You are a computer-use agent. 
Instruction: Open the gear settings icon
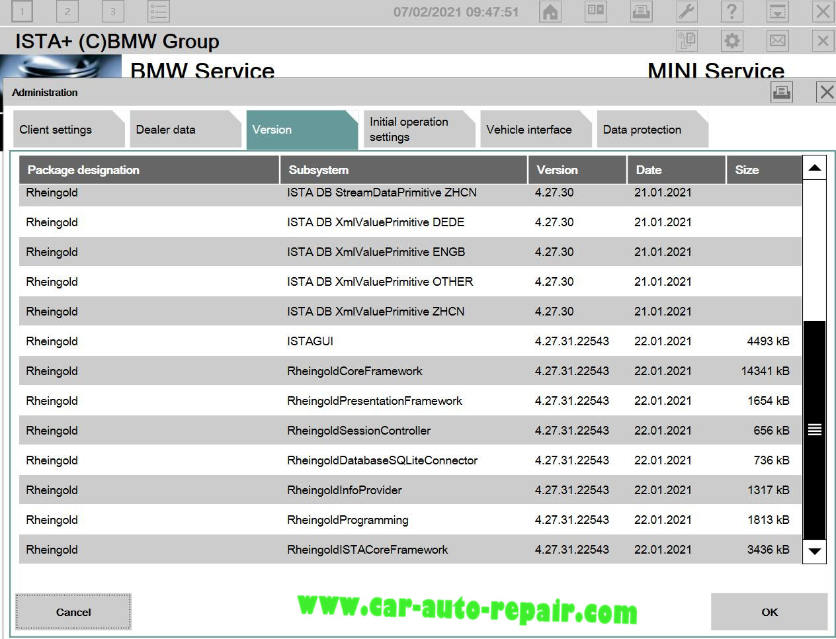732,41
